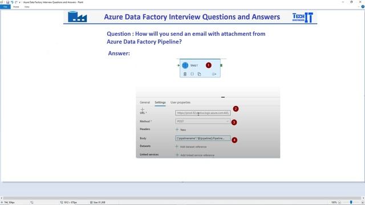The image size is (365, 205).
Task: Click the add output arrow icon on Web1
Action: pos(214,74)
